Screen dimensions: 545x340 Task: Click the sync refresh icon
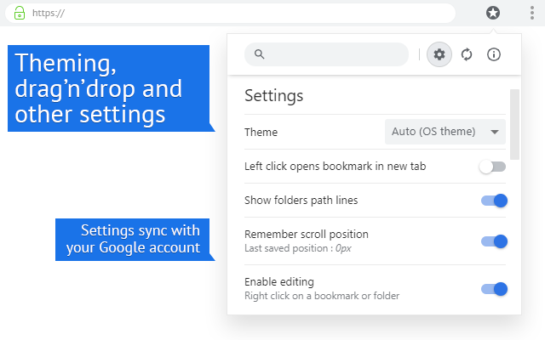click(x=467, y=54)
